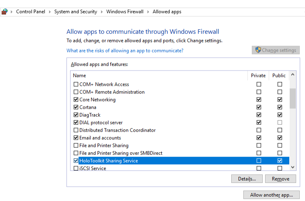This screenshot has height=201, width=305.
Task: Open Control Panel breadcrumb
Action: [31, 12]
